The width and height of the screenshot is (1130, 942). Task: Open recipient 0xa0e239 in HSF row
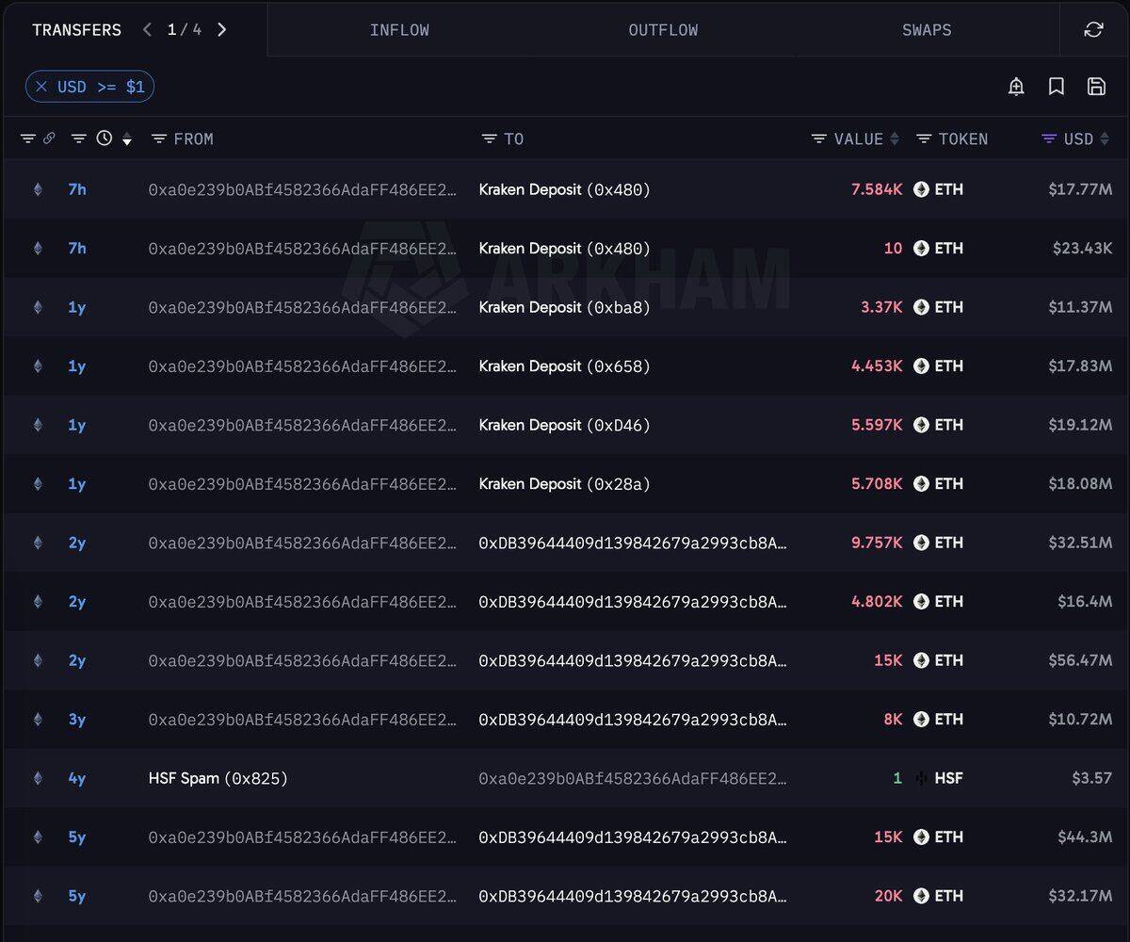(633, 778)
